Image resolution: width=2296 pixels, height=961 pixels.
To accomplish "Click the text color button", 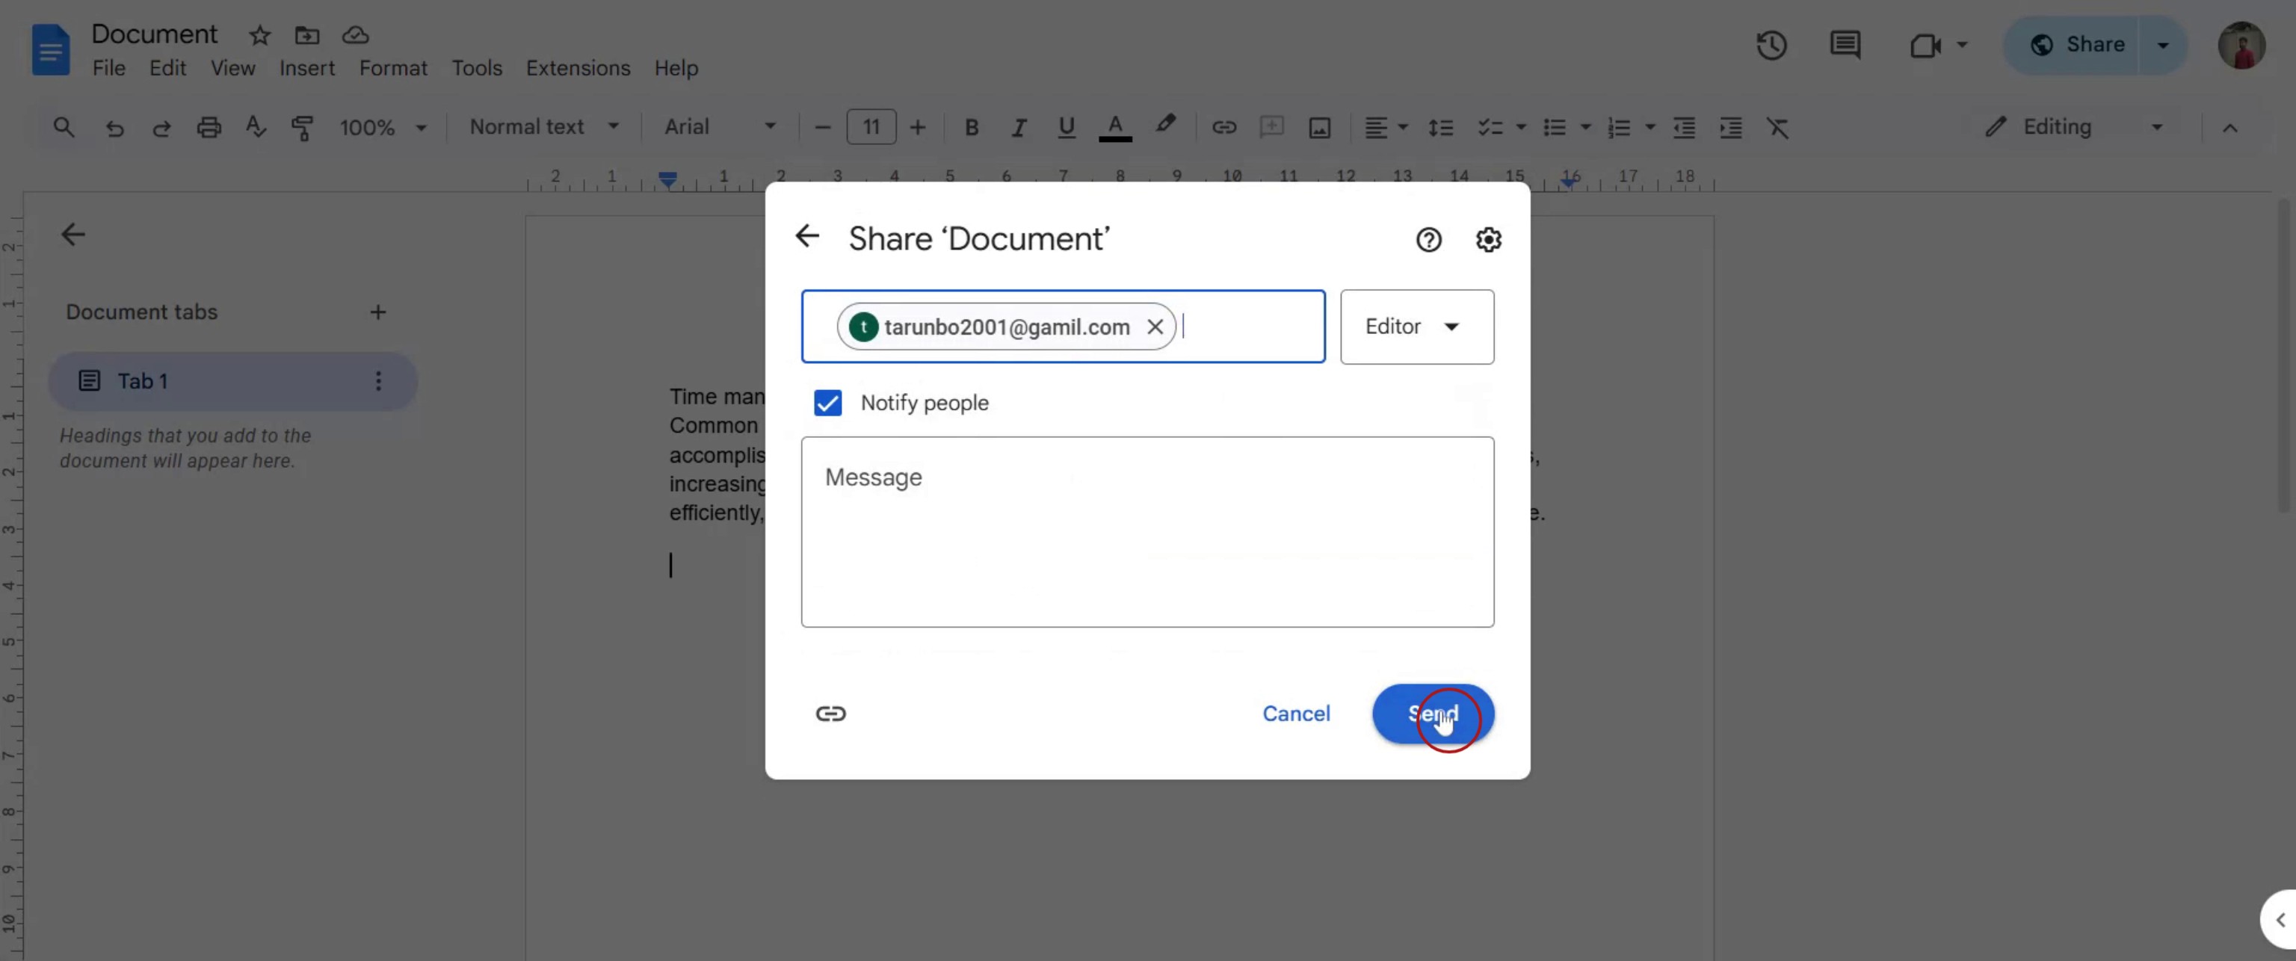I will 1114,128.
